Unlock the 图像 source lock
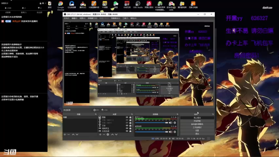The width and height of the screenshot is (279, 157). pyautogui.click(x=130, y=117)
